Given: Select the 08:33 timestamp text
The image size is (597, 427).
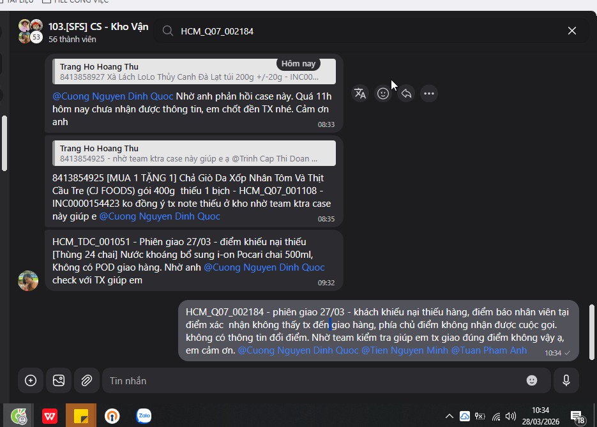Looking at the screenshot, I should point(326,124).
